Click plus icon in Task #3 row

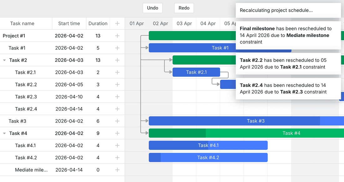(x=117, y=121)
